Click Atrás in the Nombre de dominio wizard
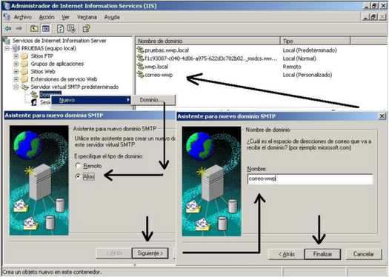The height and width of the screenshot is (277, 389). (287, 254)
